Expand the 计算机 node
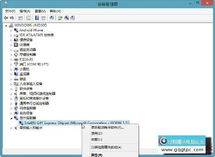This screenshot has height=157, width=215. click(11, 70)
